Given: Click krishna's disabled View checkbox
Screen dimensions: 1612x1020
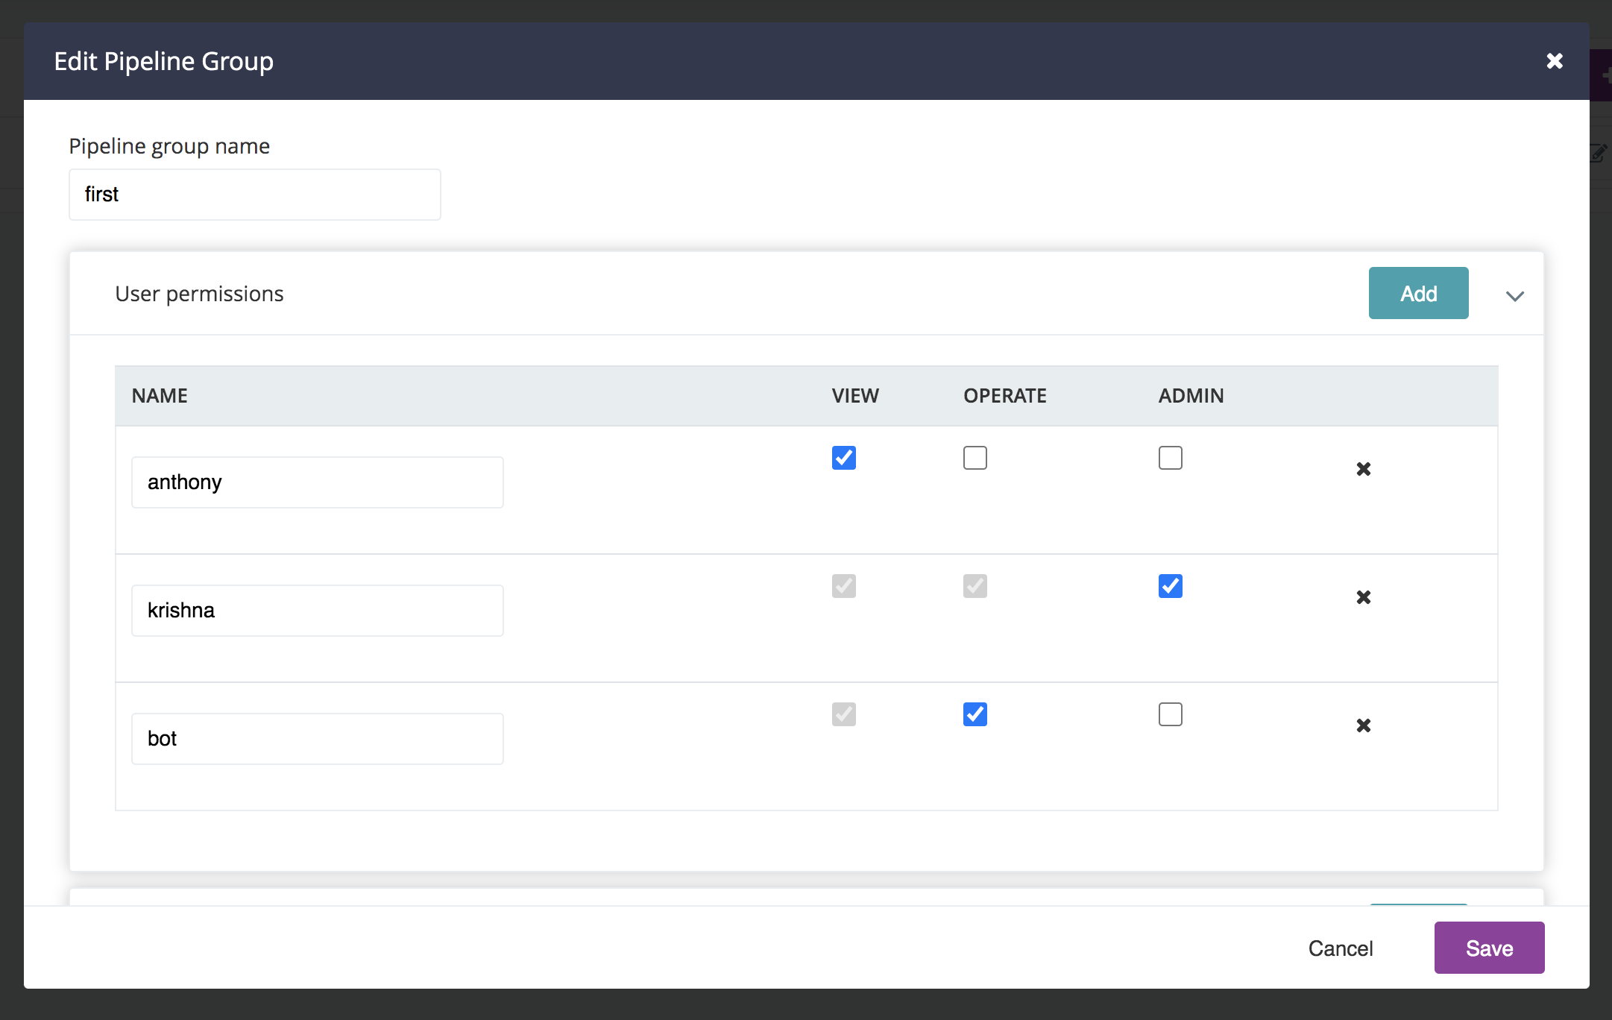Looking at the screenshot, I should pyautogui.click(x=843, y=586).
